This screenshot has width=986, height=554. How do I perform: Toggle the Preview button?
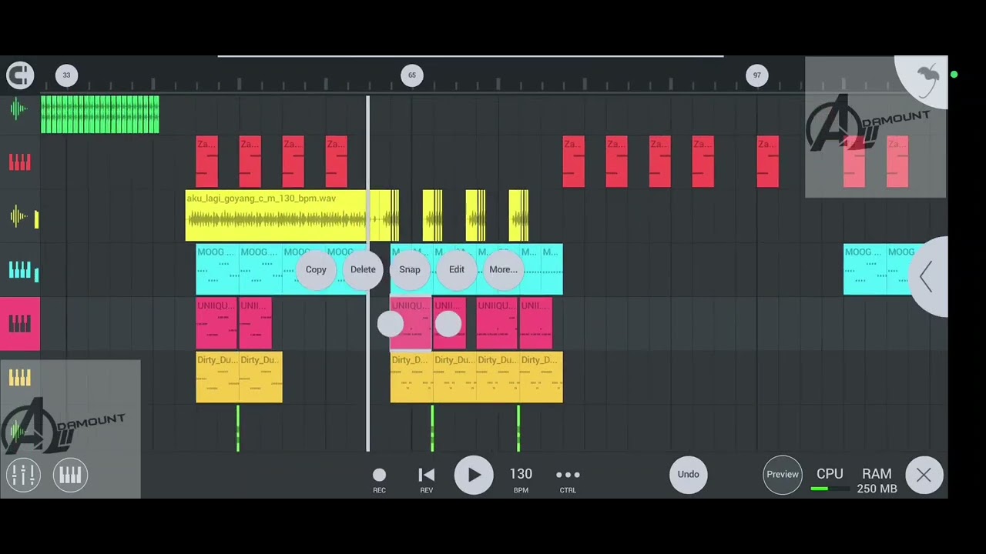click(x=783, y=474)
